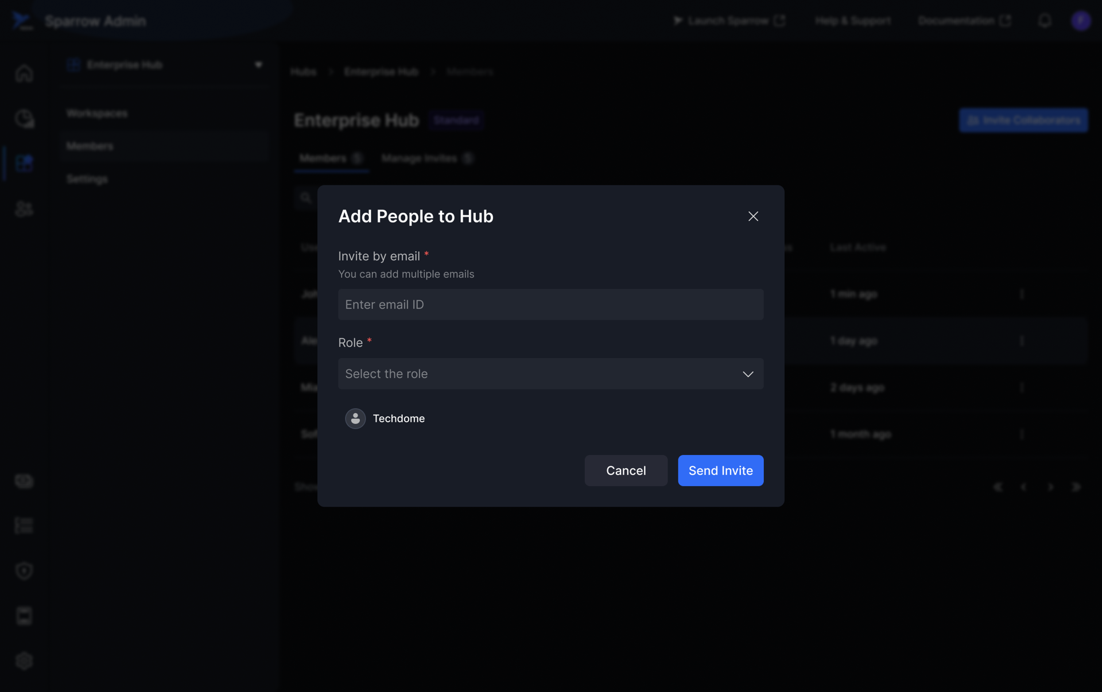Click the Launch Sparrow link
1102x692 pixels.
728,21
